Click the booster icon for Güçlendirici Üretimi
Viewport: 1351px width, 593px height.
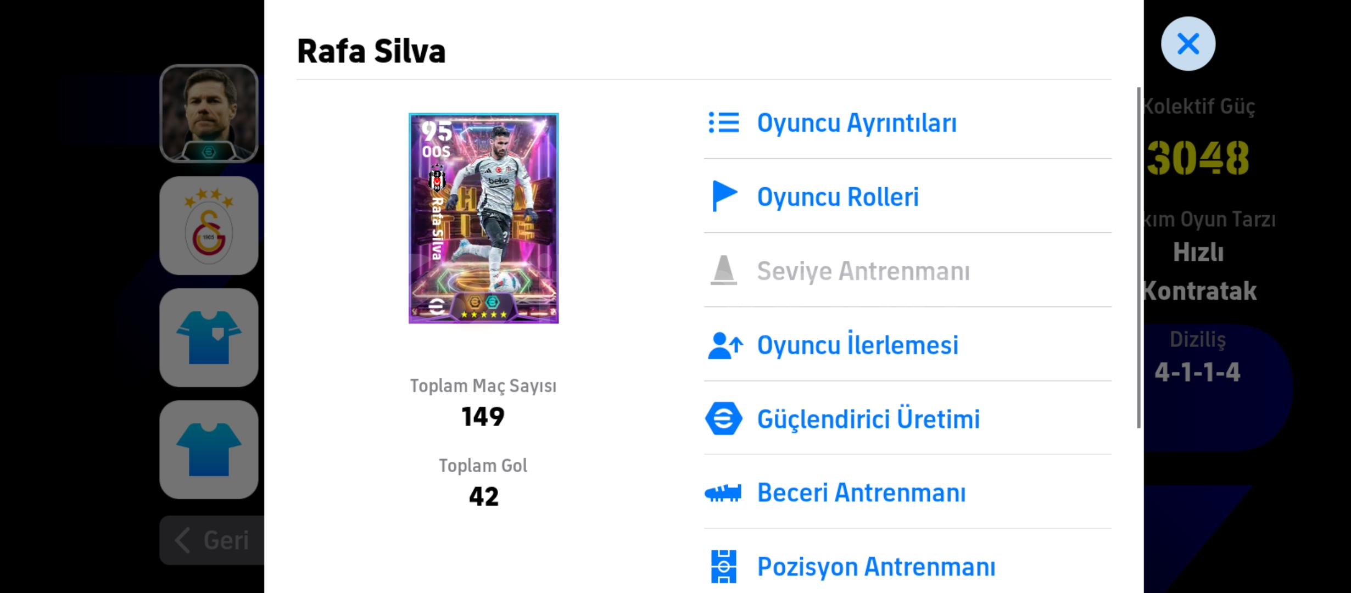(x=723, y=418)
